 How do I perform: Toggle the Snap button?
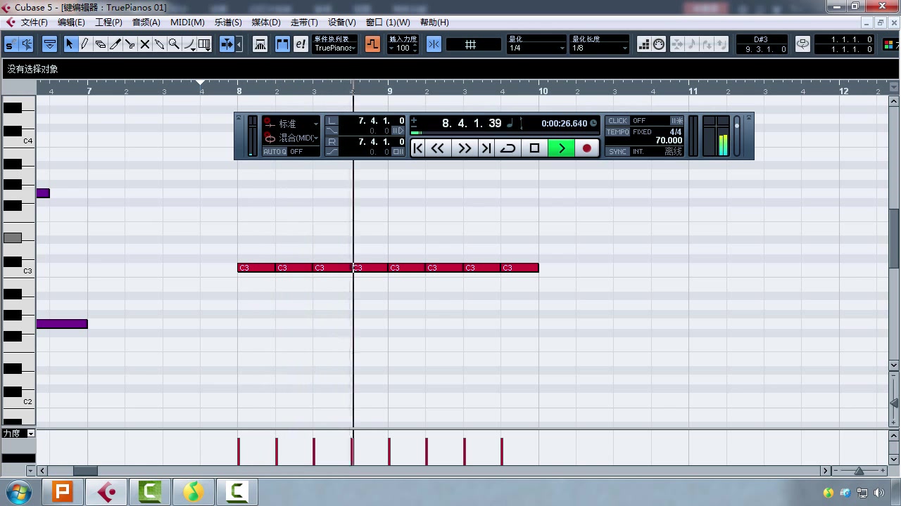tap(434, 44)
